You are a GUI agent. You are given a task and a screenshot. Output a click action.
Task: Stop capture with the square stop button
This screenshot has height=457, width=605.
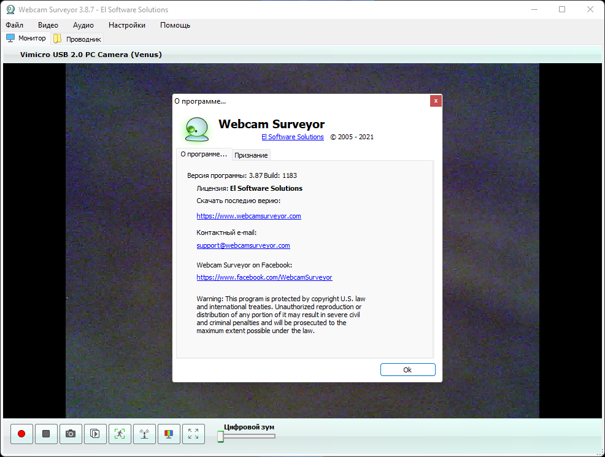click(x=46, y=434)
